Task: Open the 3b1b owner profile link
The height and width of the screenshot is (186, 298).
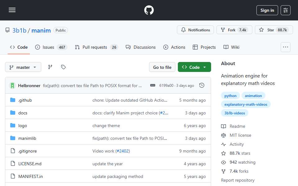Action: [x=19, y=30]
